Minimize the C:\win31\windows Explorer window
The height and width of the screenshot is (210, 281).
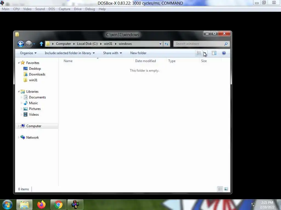(x=207, y=33)
